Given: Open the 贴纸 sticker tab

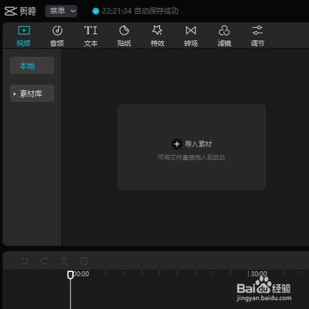Looking at the screenshot, I should (x=124, y=36).
